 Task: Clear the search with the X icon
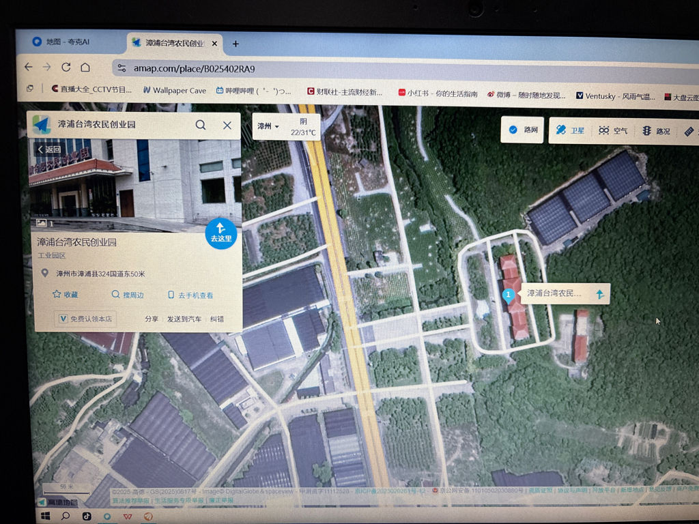click(x=227, y=126)
